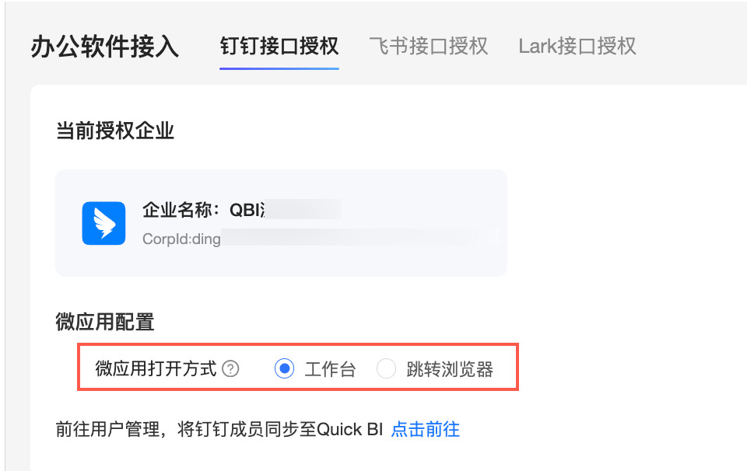Go to the Lark接口授权 tab
The image size is (747, 471).
(577, 46)
